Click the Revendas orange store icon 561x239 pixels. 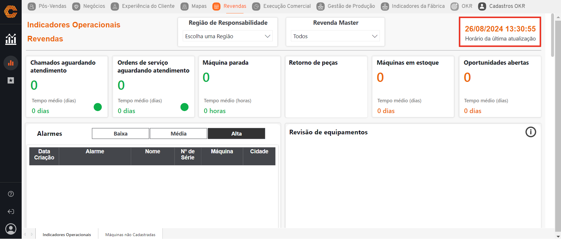(216, 6)
